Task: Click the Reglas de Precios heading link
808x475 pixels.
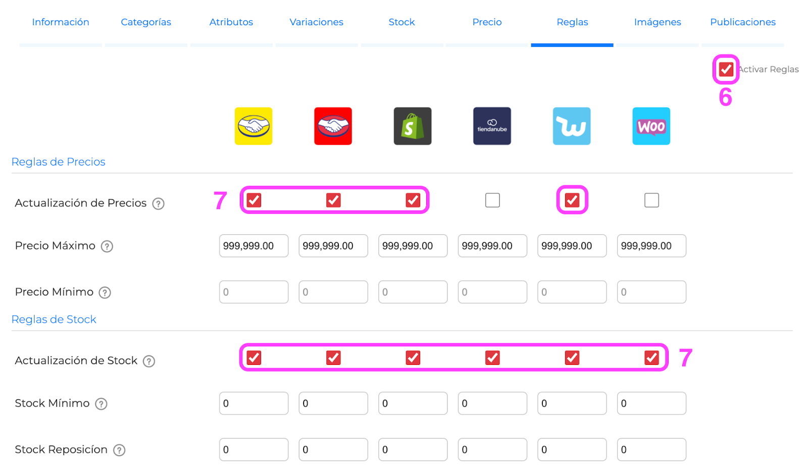Action: tap(59, 162)
